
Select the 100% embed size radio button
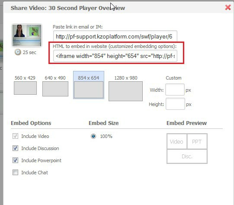[x=93, y=136]
